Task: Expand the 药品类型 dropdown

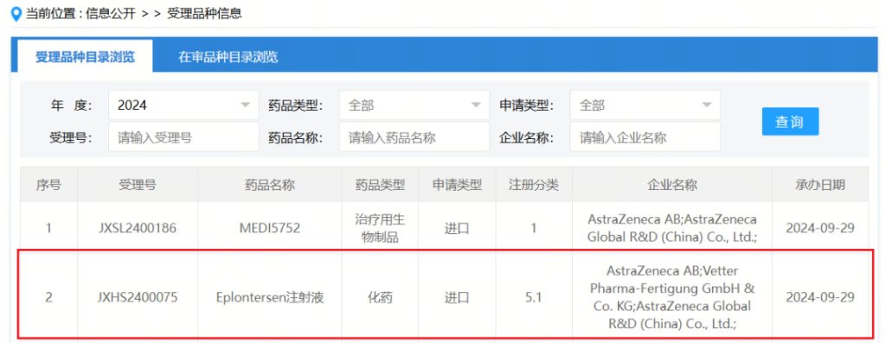Action: tap(414, 105)
